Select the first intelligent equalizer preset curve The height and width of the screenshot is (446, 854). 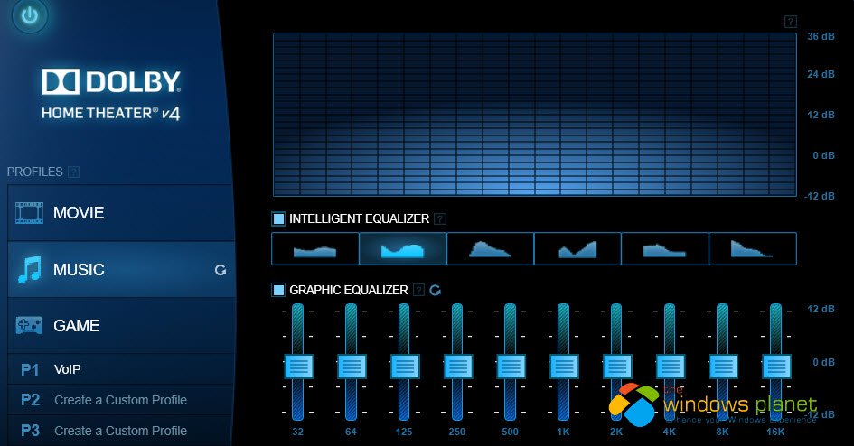(x=315, y=248)
